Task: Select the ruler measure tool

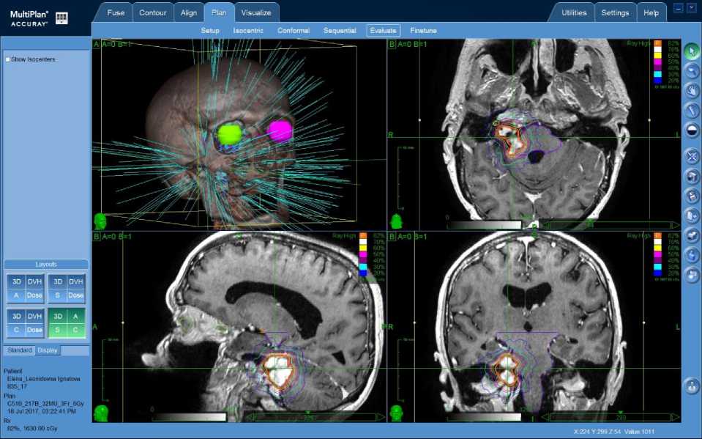Action: click(x=692, y=111)
